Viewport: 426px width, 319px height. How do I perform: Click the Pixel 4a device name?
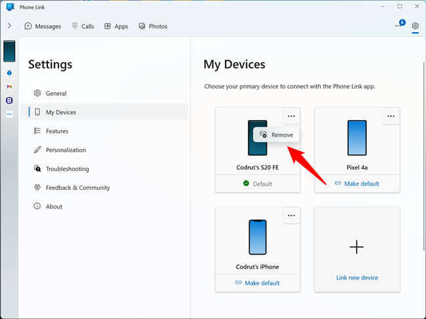[x=357, y=167]
